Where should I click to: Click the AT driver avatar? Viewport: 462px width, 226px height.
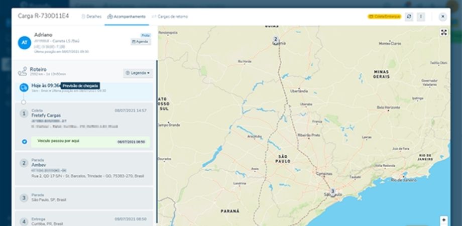click(x=25, y=43)
